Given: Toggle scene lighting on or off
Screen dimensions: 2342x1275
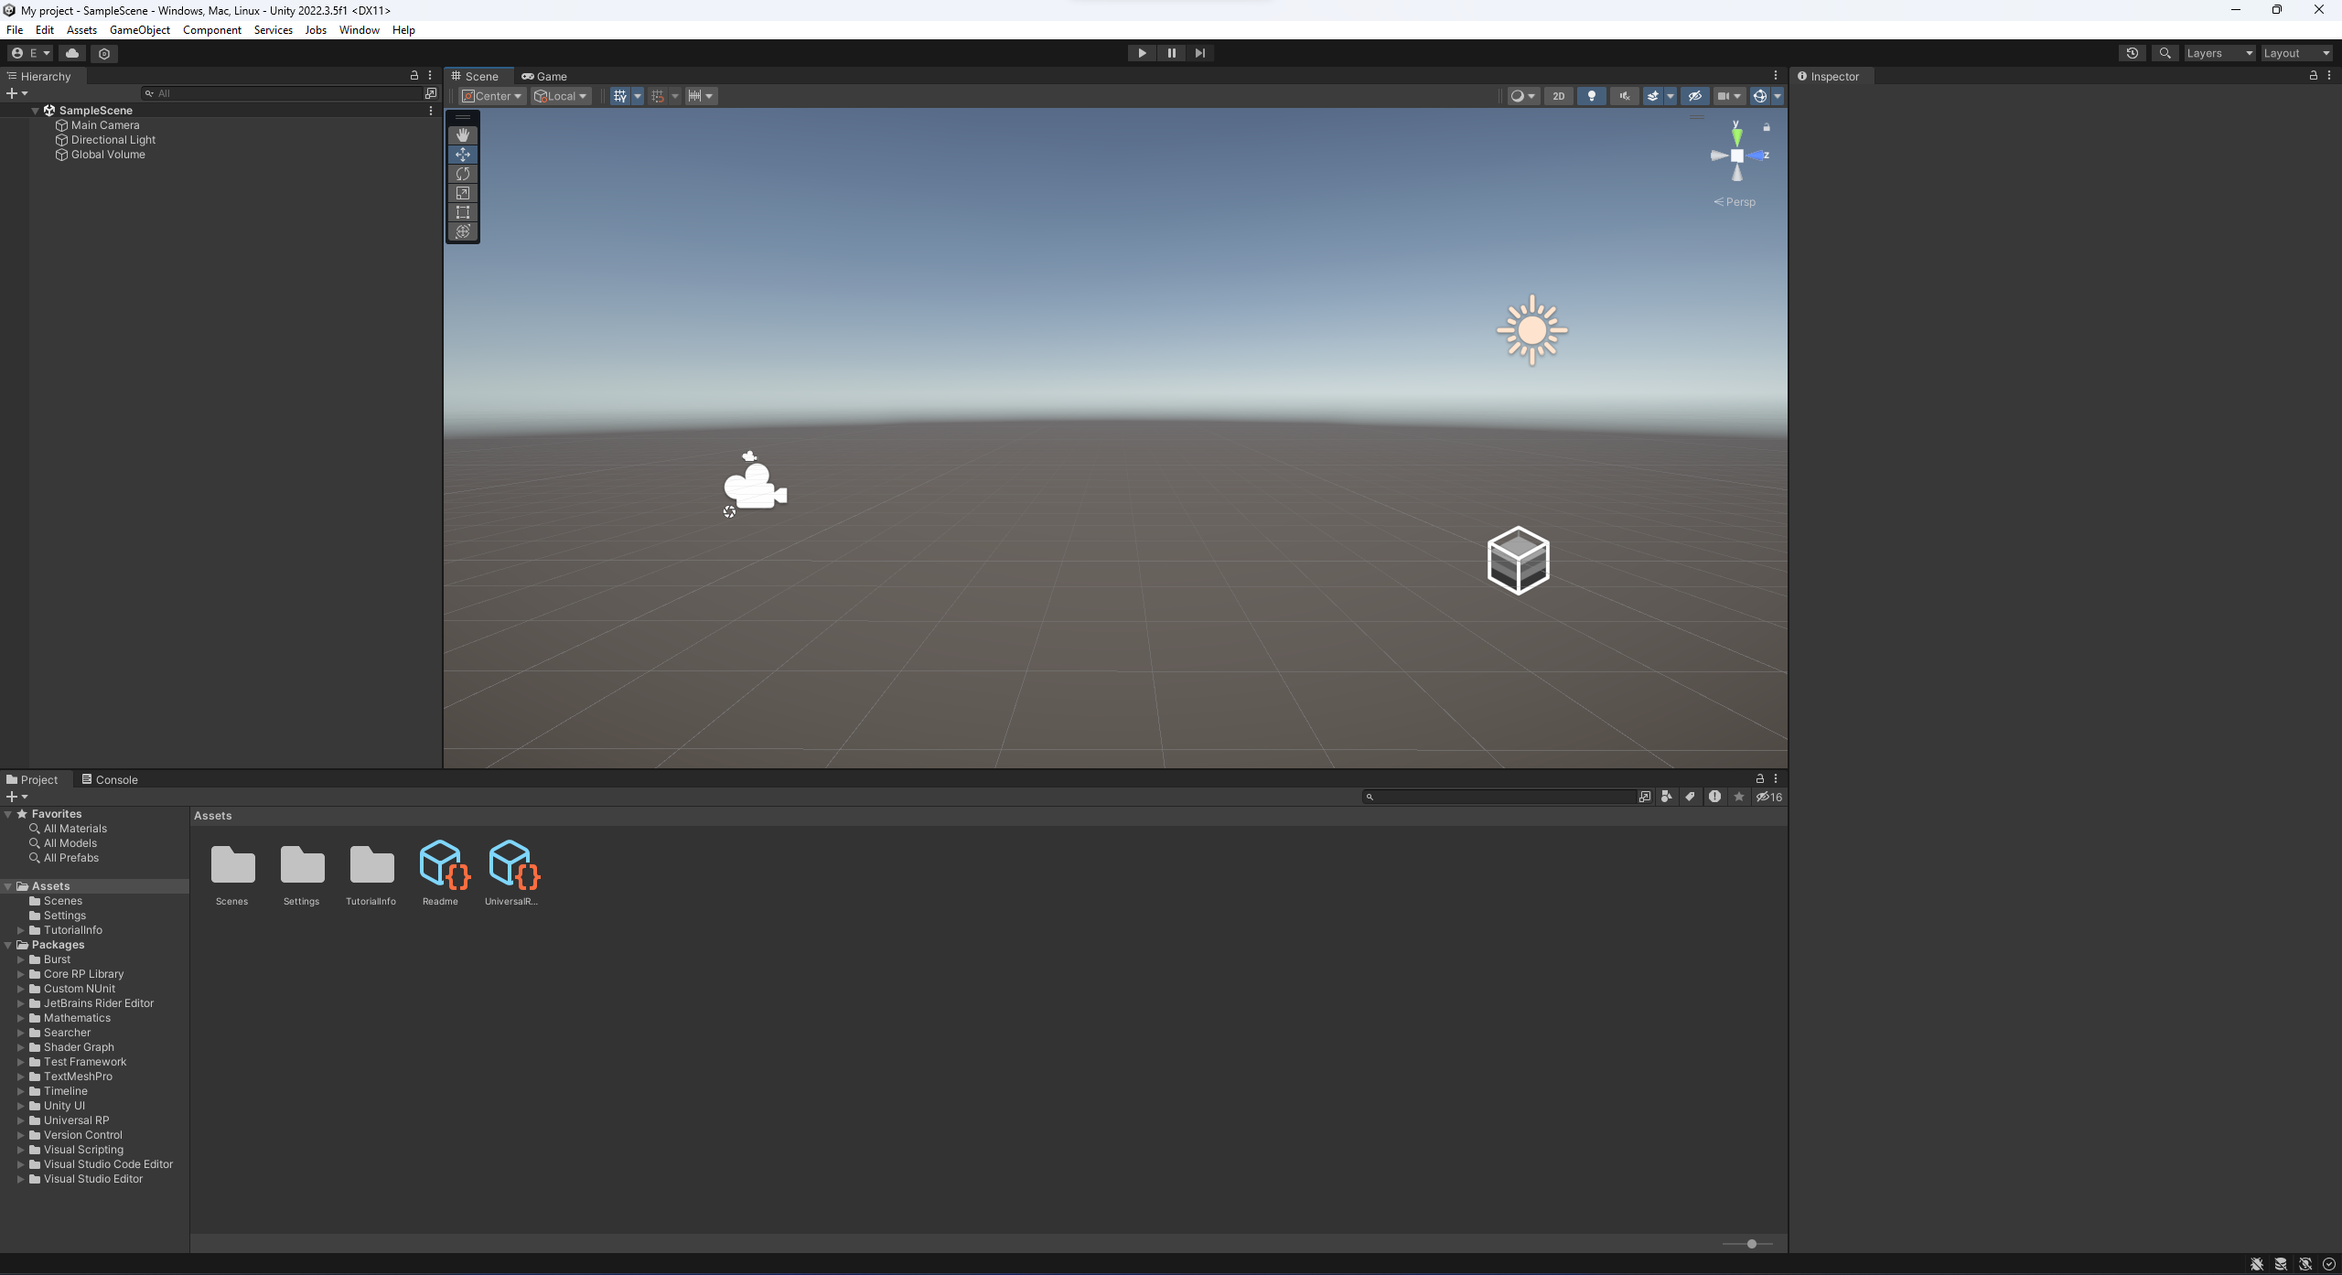Looking at the screenshot, I should pyautogui.click(x=1592, y=96).
